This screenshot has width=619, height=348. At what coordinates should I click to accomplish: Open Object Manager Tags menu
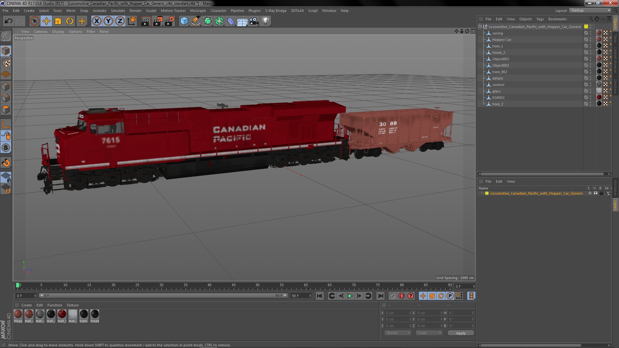point(540,19)
